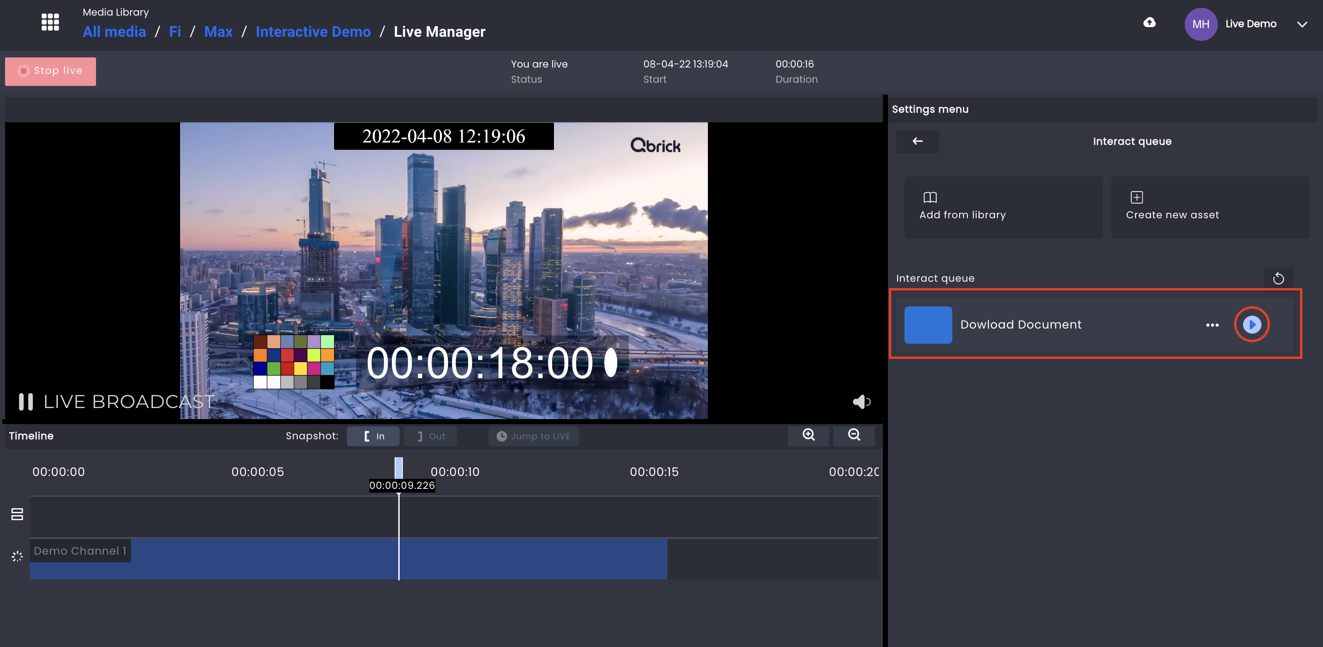Viewport: 1323px width, 647px height.
Task: Pause the live broadcast video
Action: pyautogui.click(x=26, y=401)
